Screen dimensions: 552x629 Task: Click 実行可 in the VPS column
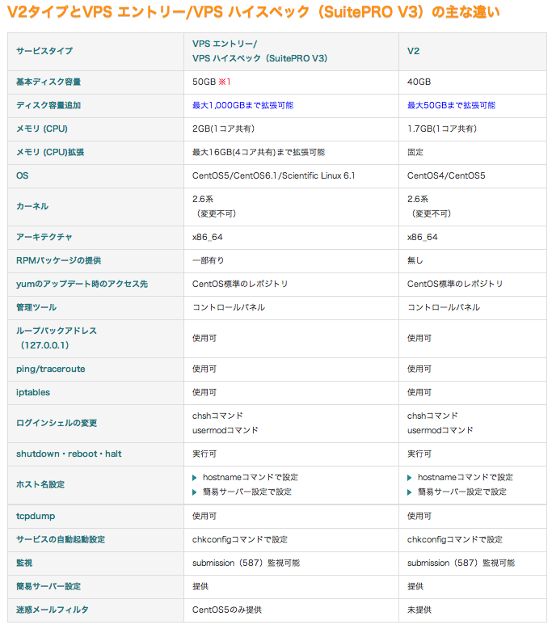[204, 454]
